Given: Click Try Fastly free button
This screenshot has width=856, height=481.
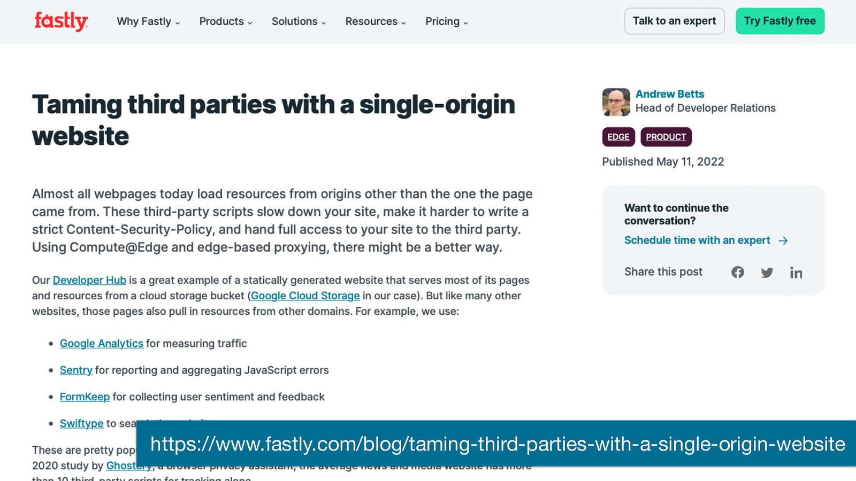Looking at the screenshot, I should pyautogui.click(x=780, y=21).
